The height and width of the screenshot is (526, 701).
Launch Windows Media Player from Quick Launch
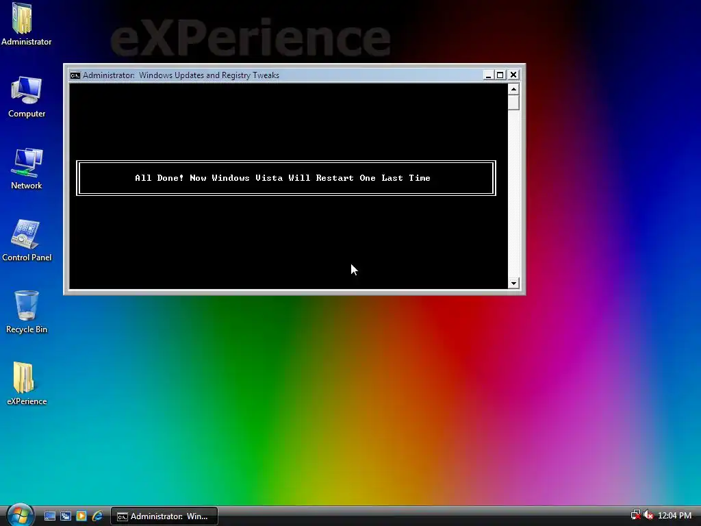pos(81,516)
